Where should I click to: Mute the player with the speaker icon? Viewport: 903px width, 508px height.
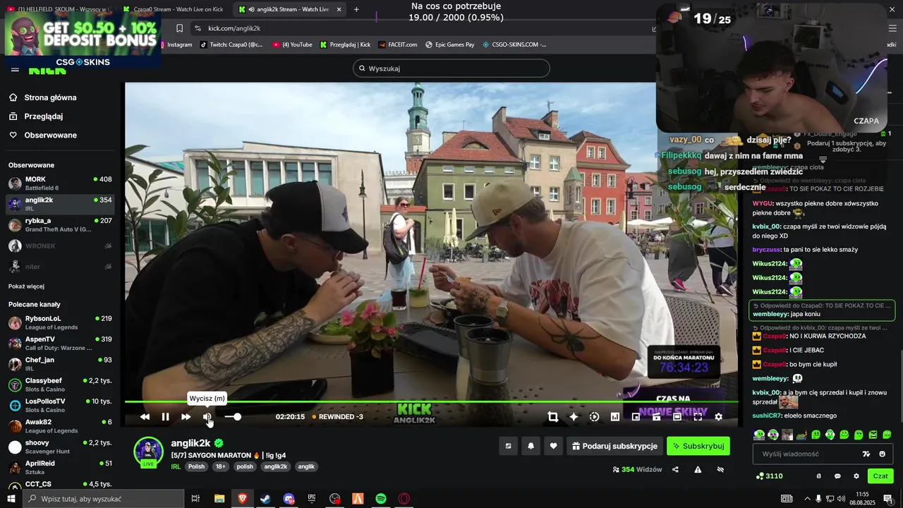click(207, 417)
